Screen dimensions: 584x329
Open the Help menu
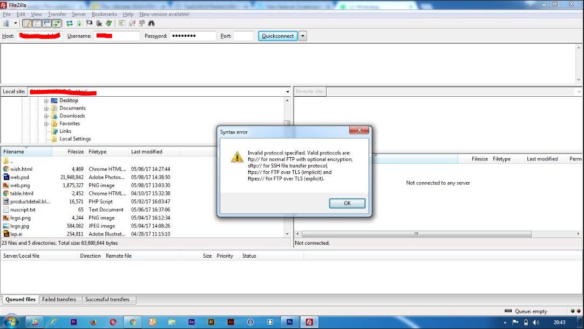click(128, 14)
